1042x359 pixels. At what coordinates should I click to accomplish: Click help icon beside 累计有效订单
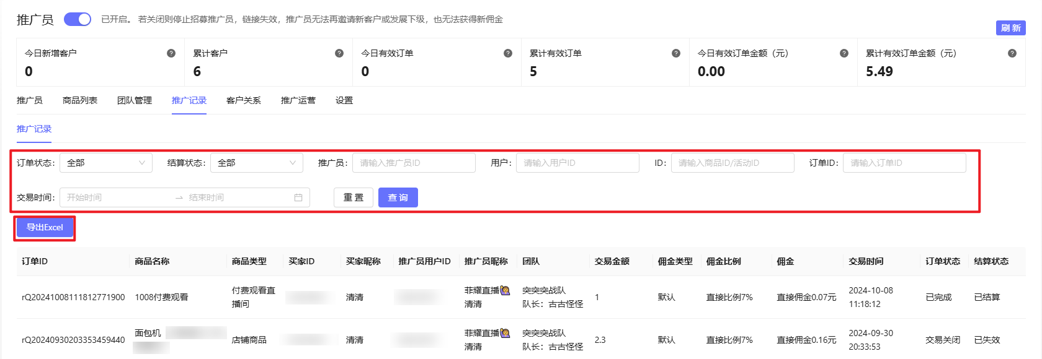(x=676, y=53)
